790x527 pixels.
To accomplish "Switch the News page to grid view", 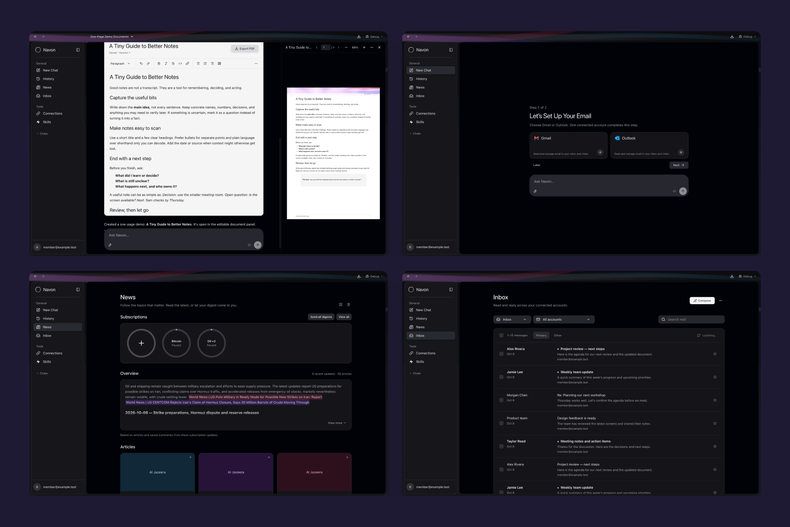I will coord(341,305).
